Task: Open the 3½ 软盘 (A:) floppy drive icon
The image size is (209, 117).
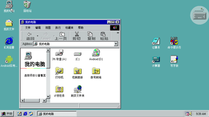Action: (x=59, y=53)
